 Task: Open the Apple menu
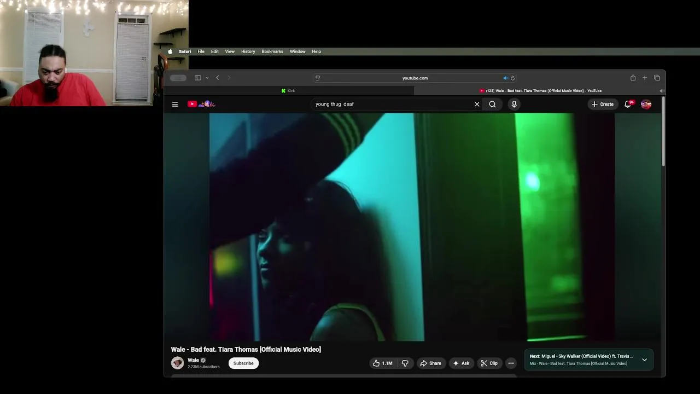click(x=170, y=51)
